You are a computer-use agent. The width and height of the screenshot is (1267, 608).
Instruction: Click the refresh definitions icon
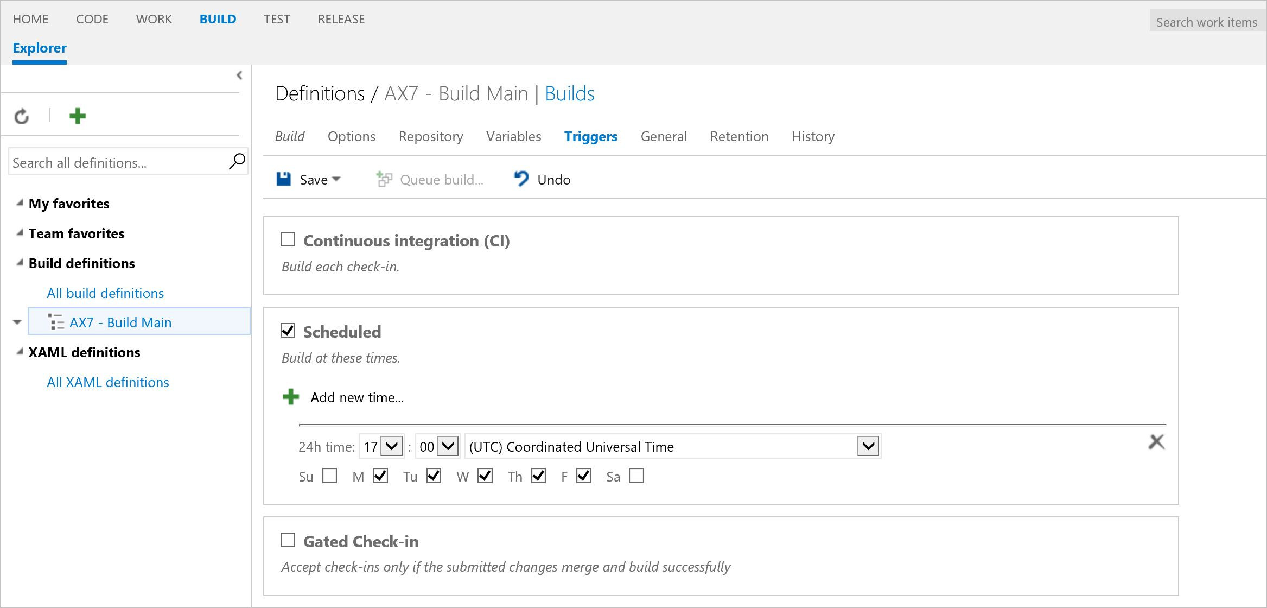click(22, 116)
